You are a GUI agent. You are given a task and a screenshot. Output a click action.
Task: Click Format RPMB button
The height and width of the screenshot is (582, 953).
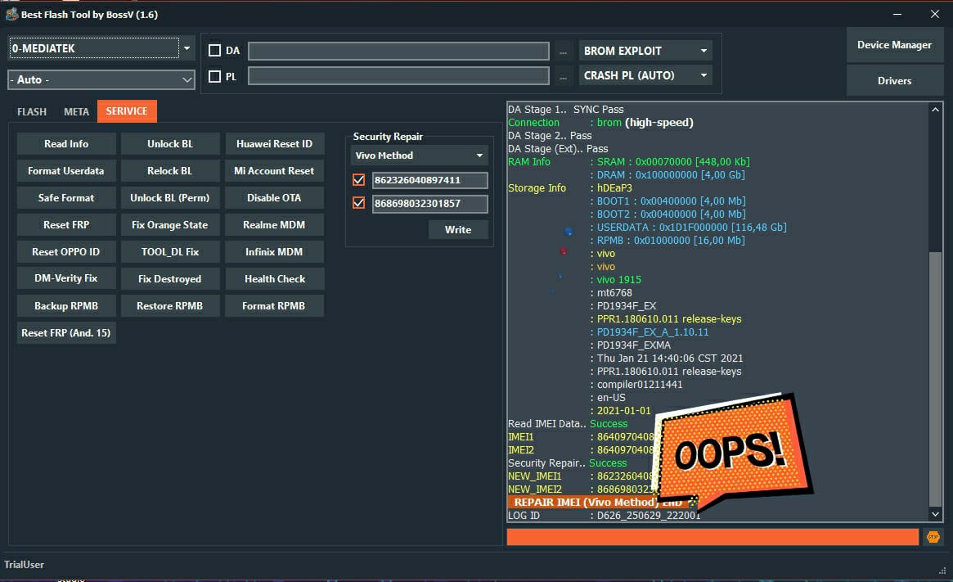274,306
